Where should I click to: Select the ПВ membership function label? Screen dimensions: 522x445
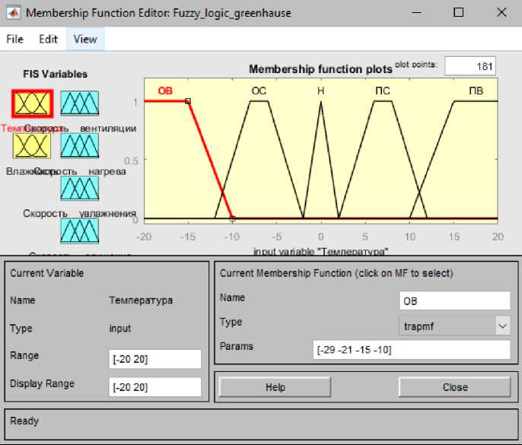click(476, 91)
